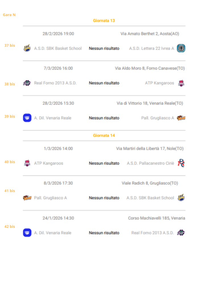Click Pall. Grugliasco A logo in Venaria Reale(TO) match
Image resolution: width=205 pixels, height=285 pixels.
point(181,118)
